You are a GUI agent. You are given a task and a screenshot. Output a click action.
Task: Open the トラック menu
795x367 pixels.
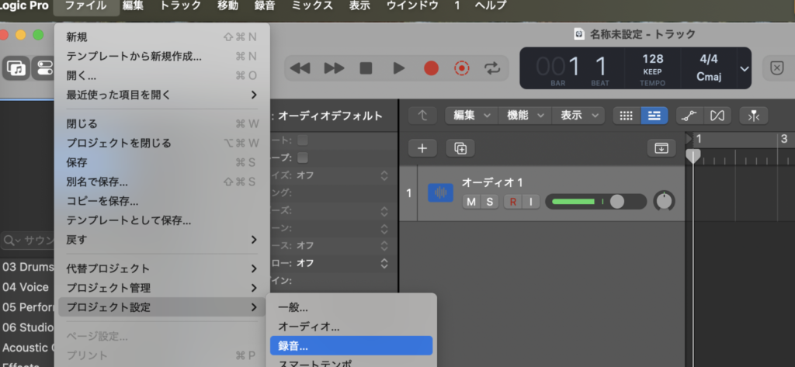tap(180, 6)
